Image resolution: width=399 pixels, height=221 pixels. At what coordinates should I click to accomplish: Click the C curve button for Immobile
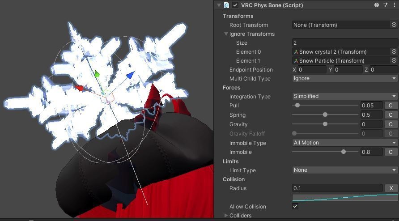pyautogui.click(x=391, y=152)
